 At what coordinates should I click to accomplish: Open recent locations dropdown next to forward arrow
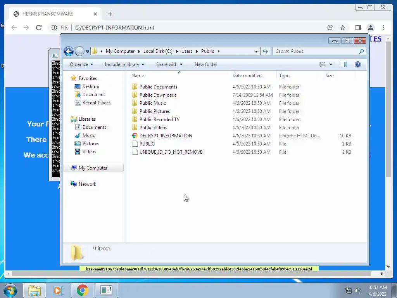[87, 52]
